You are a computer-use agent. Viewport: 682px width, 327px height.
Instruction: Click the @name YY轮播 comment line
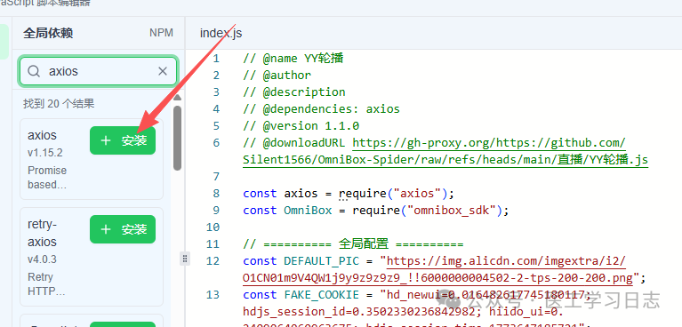293,59
